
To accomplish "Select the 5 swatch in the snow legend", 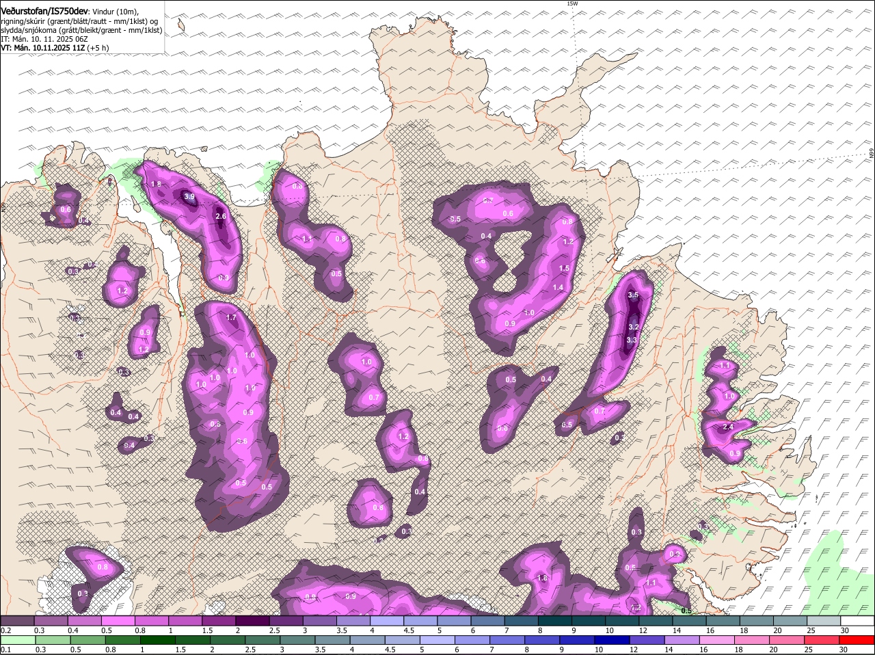I will pyautogui.click(x=454, y=620).
